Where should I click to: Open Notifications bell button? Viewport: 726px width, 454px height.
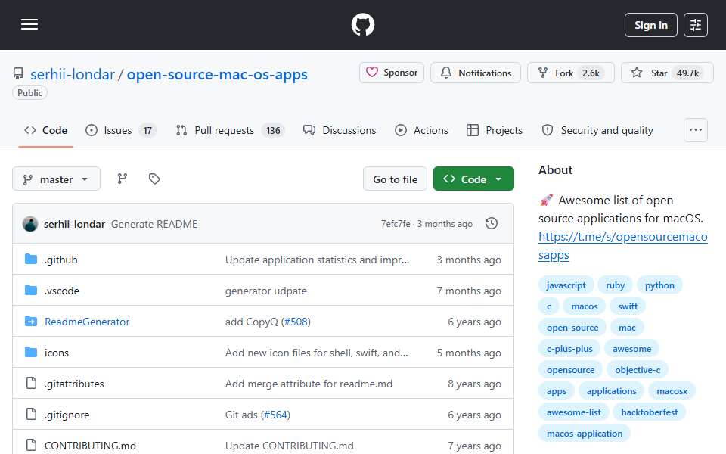point(476,73)
